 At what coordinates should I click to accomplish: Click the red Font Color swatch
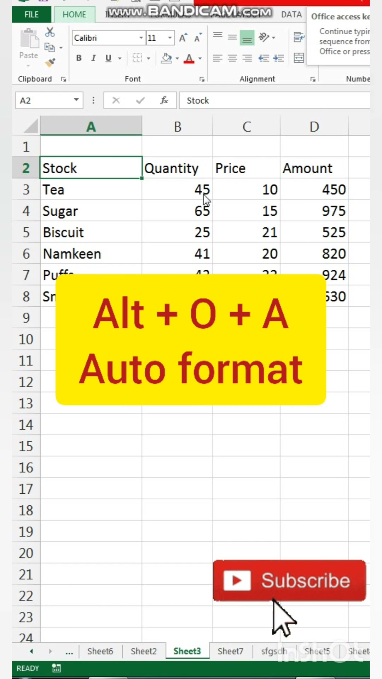pyautogui.click(x=189, y=58)
